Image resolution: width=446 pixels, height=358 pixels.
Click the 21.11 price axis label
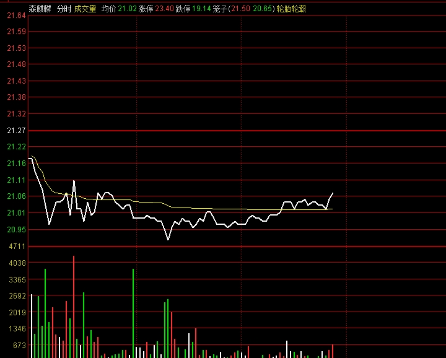[16, 180]
